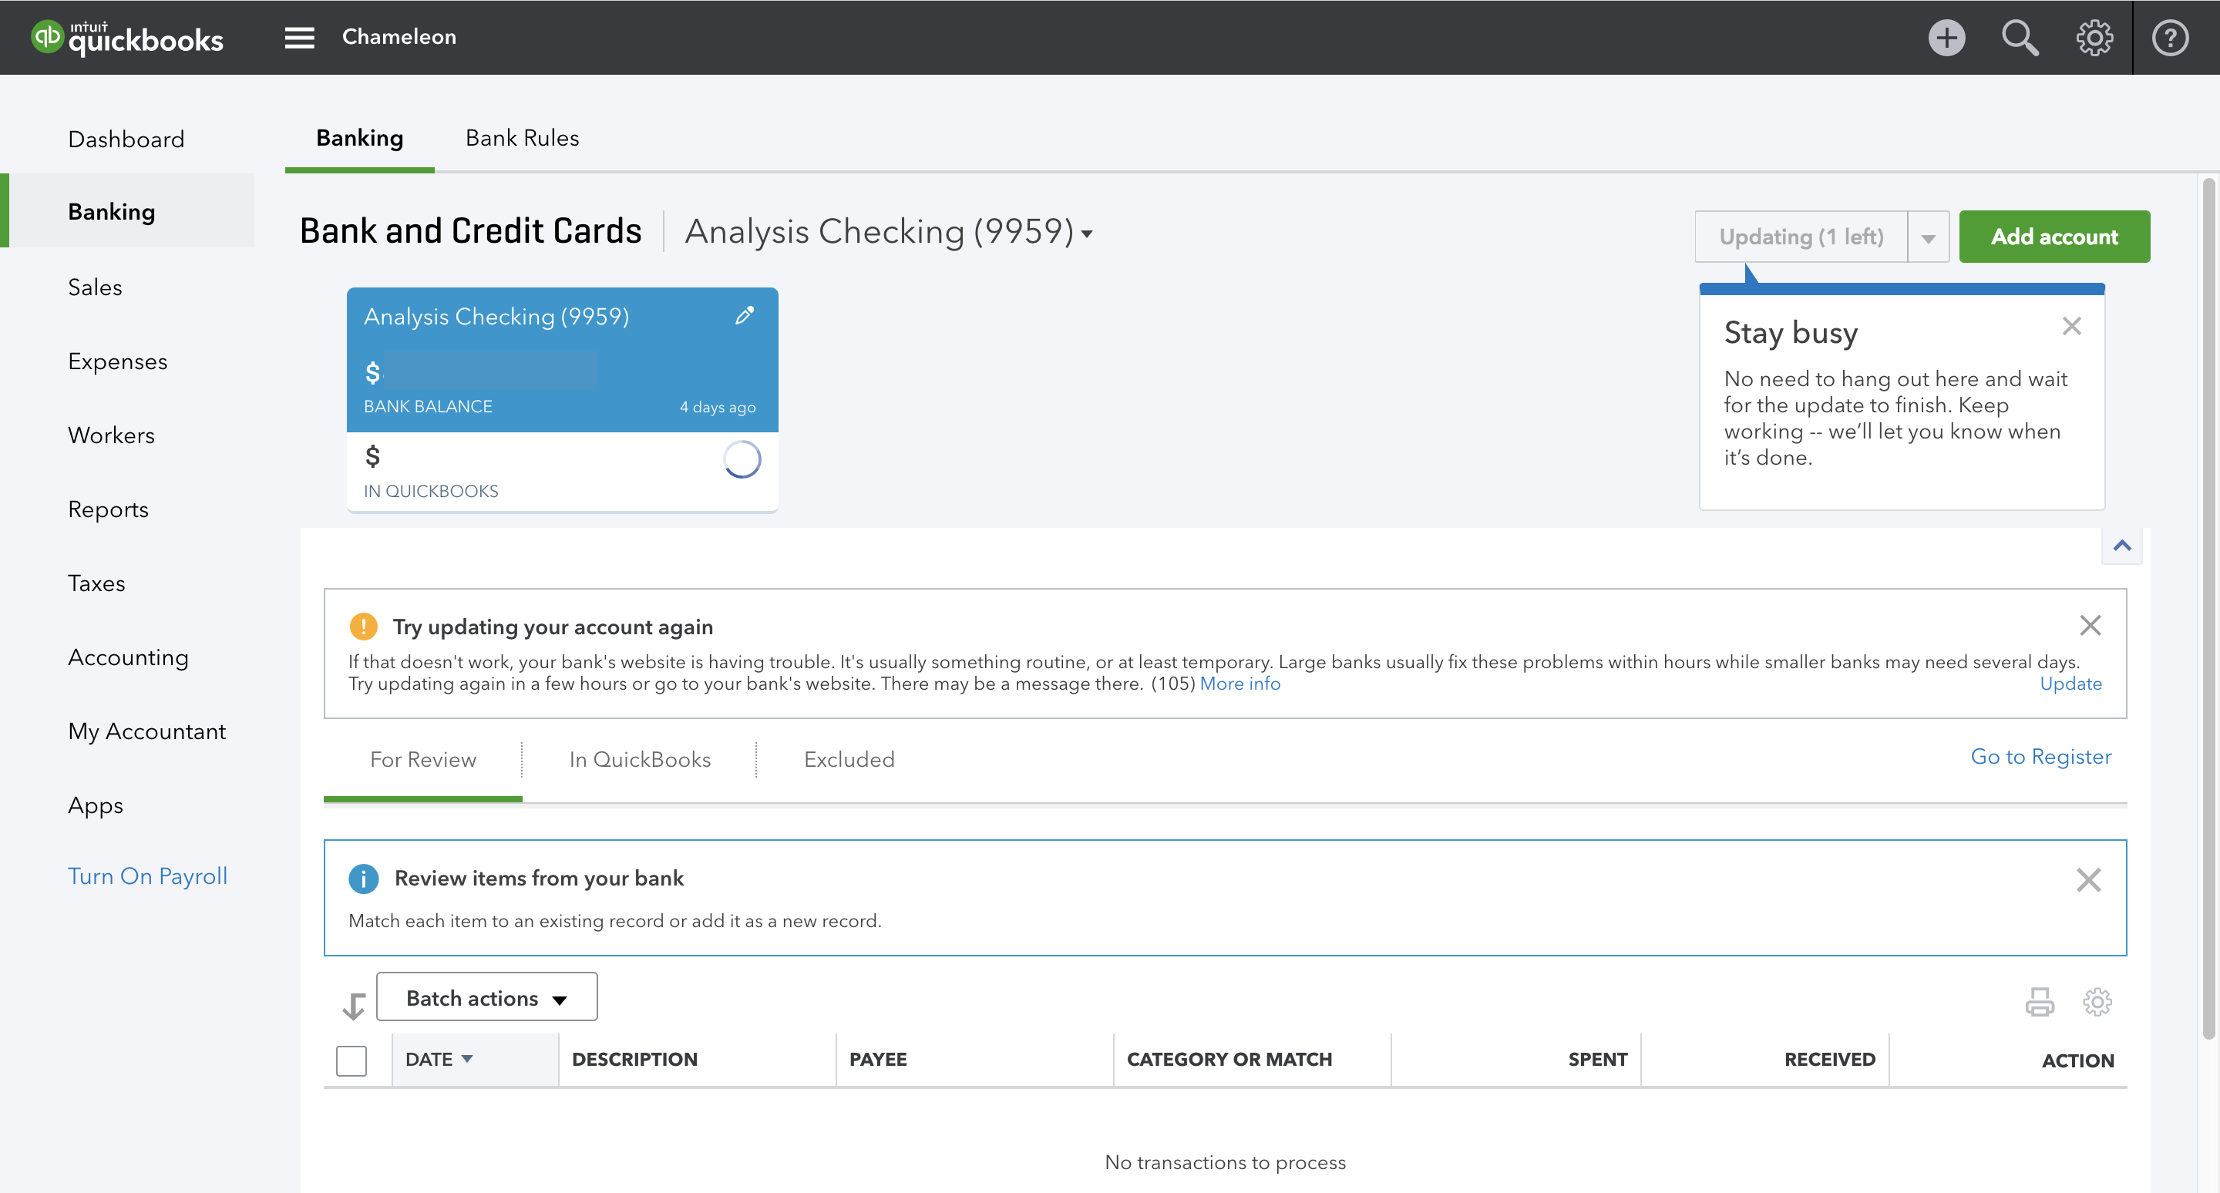
Task: Click the print icon above table
Action: 2039,1001
